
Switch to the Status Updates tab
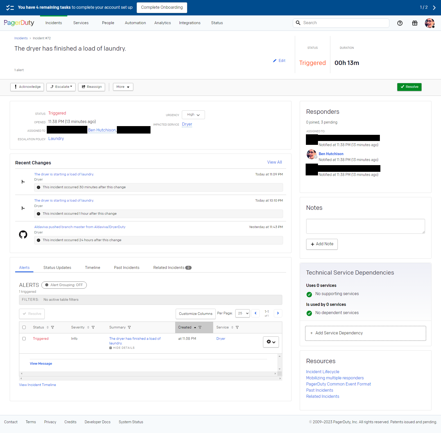coord(57,268)
